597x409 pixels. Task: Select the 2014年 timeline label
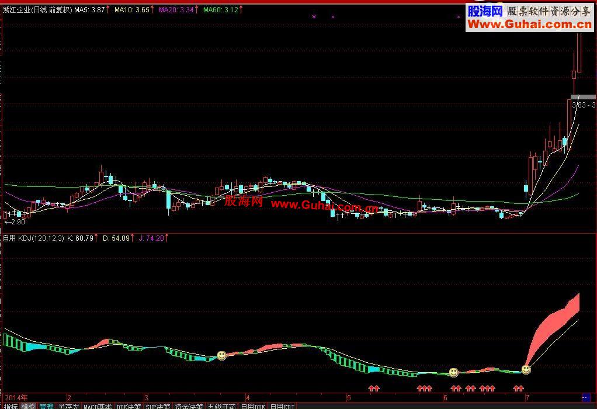tap(16, 397)
